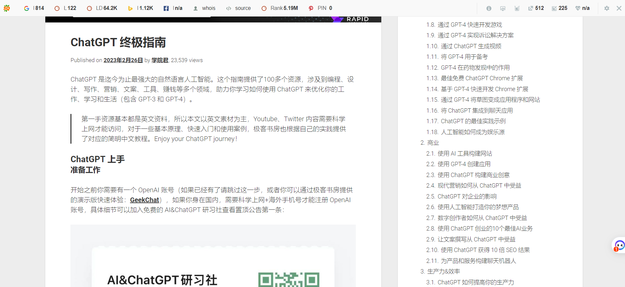Click the diamond icon showing n/a
The image size is (625, 287).
coord(582,8)
